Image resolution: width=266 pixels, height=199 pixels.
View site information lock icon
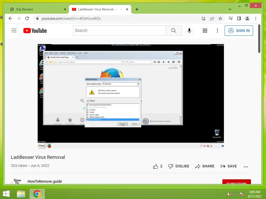click(x=37, y=18)
